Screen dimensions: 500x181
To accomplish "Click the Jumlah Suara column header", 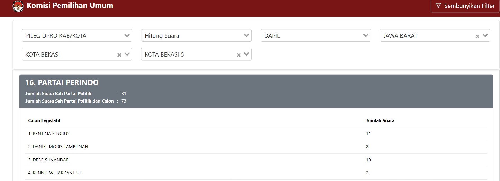I will click(x=380, y=120).
